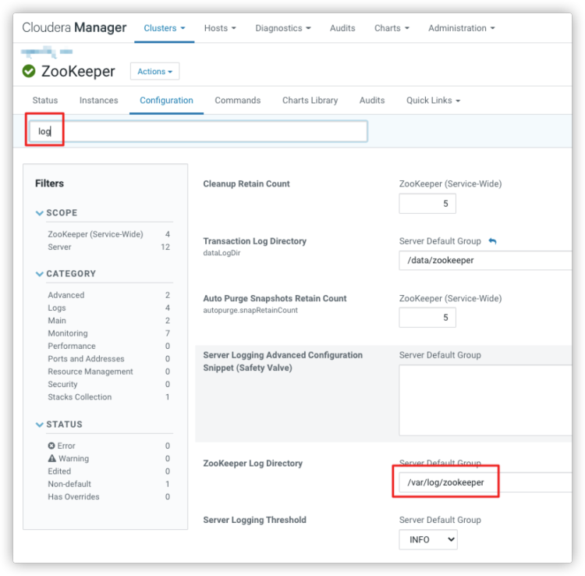Click the Transaction Log Directory path field

click(485, 260)
